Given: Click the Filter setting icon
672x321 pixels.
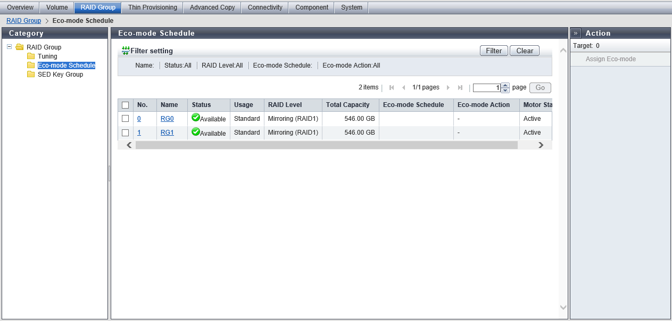Looking at the screenshot, I should click(126, 51).
